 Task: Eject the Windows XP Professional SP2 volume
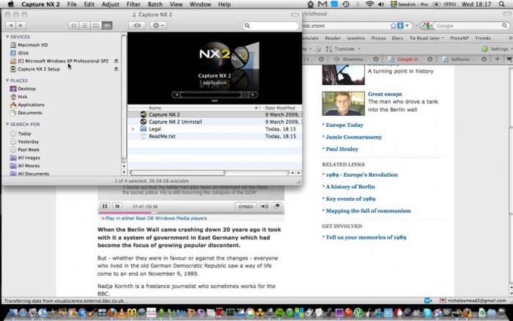pos(116,61)
